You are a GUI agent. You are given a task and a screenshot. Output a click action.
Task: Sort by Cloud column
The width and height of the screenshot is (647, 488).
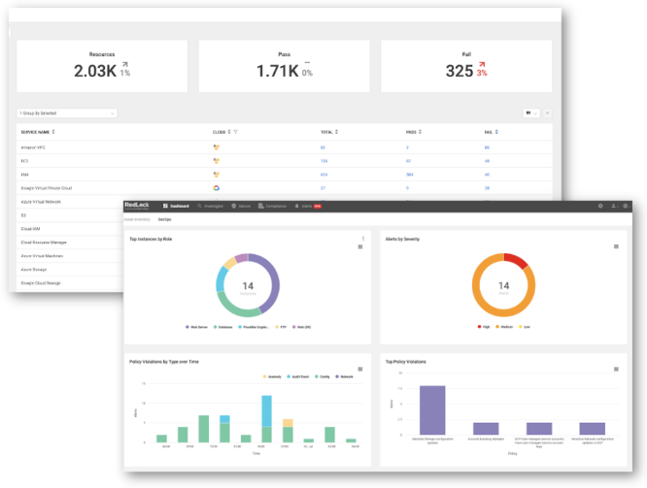221,132
